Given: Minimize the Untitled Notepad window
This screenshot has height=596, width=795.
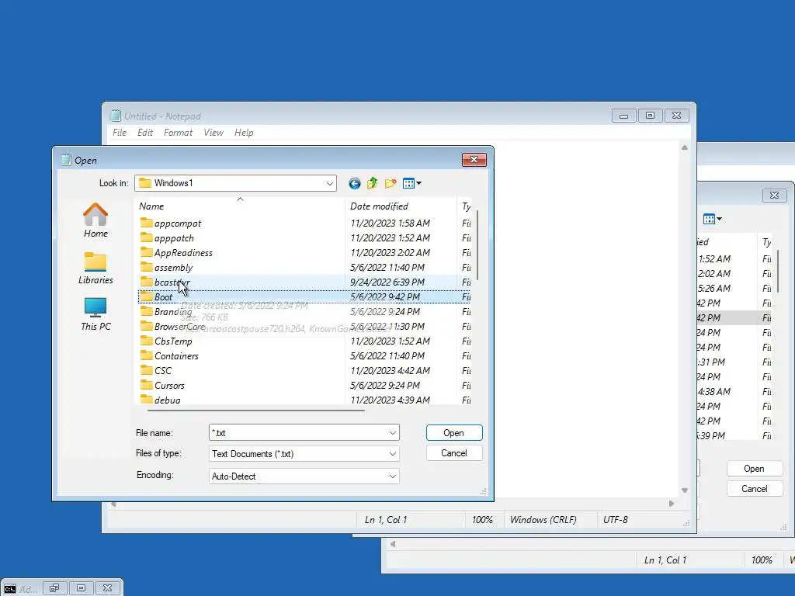Looking at the screenshot, I should (623, 116).
